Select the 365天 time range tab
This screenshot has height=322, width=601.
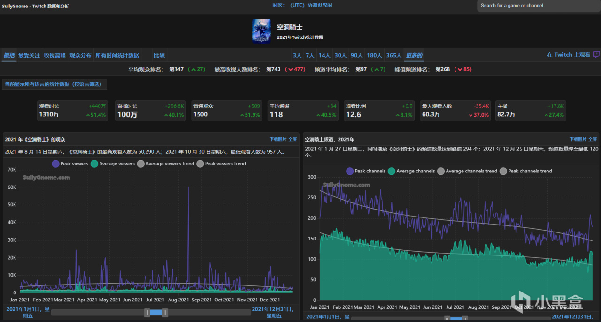point(394,55)
